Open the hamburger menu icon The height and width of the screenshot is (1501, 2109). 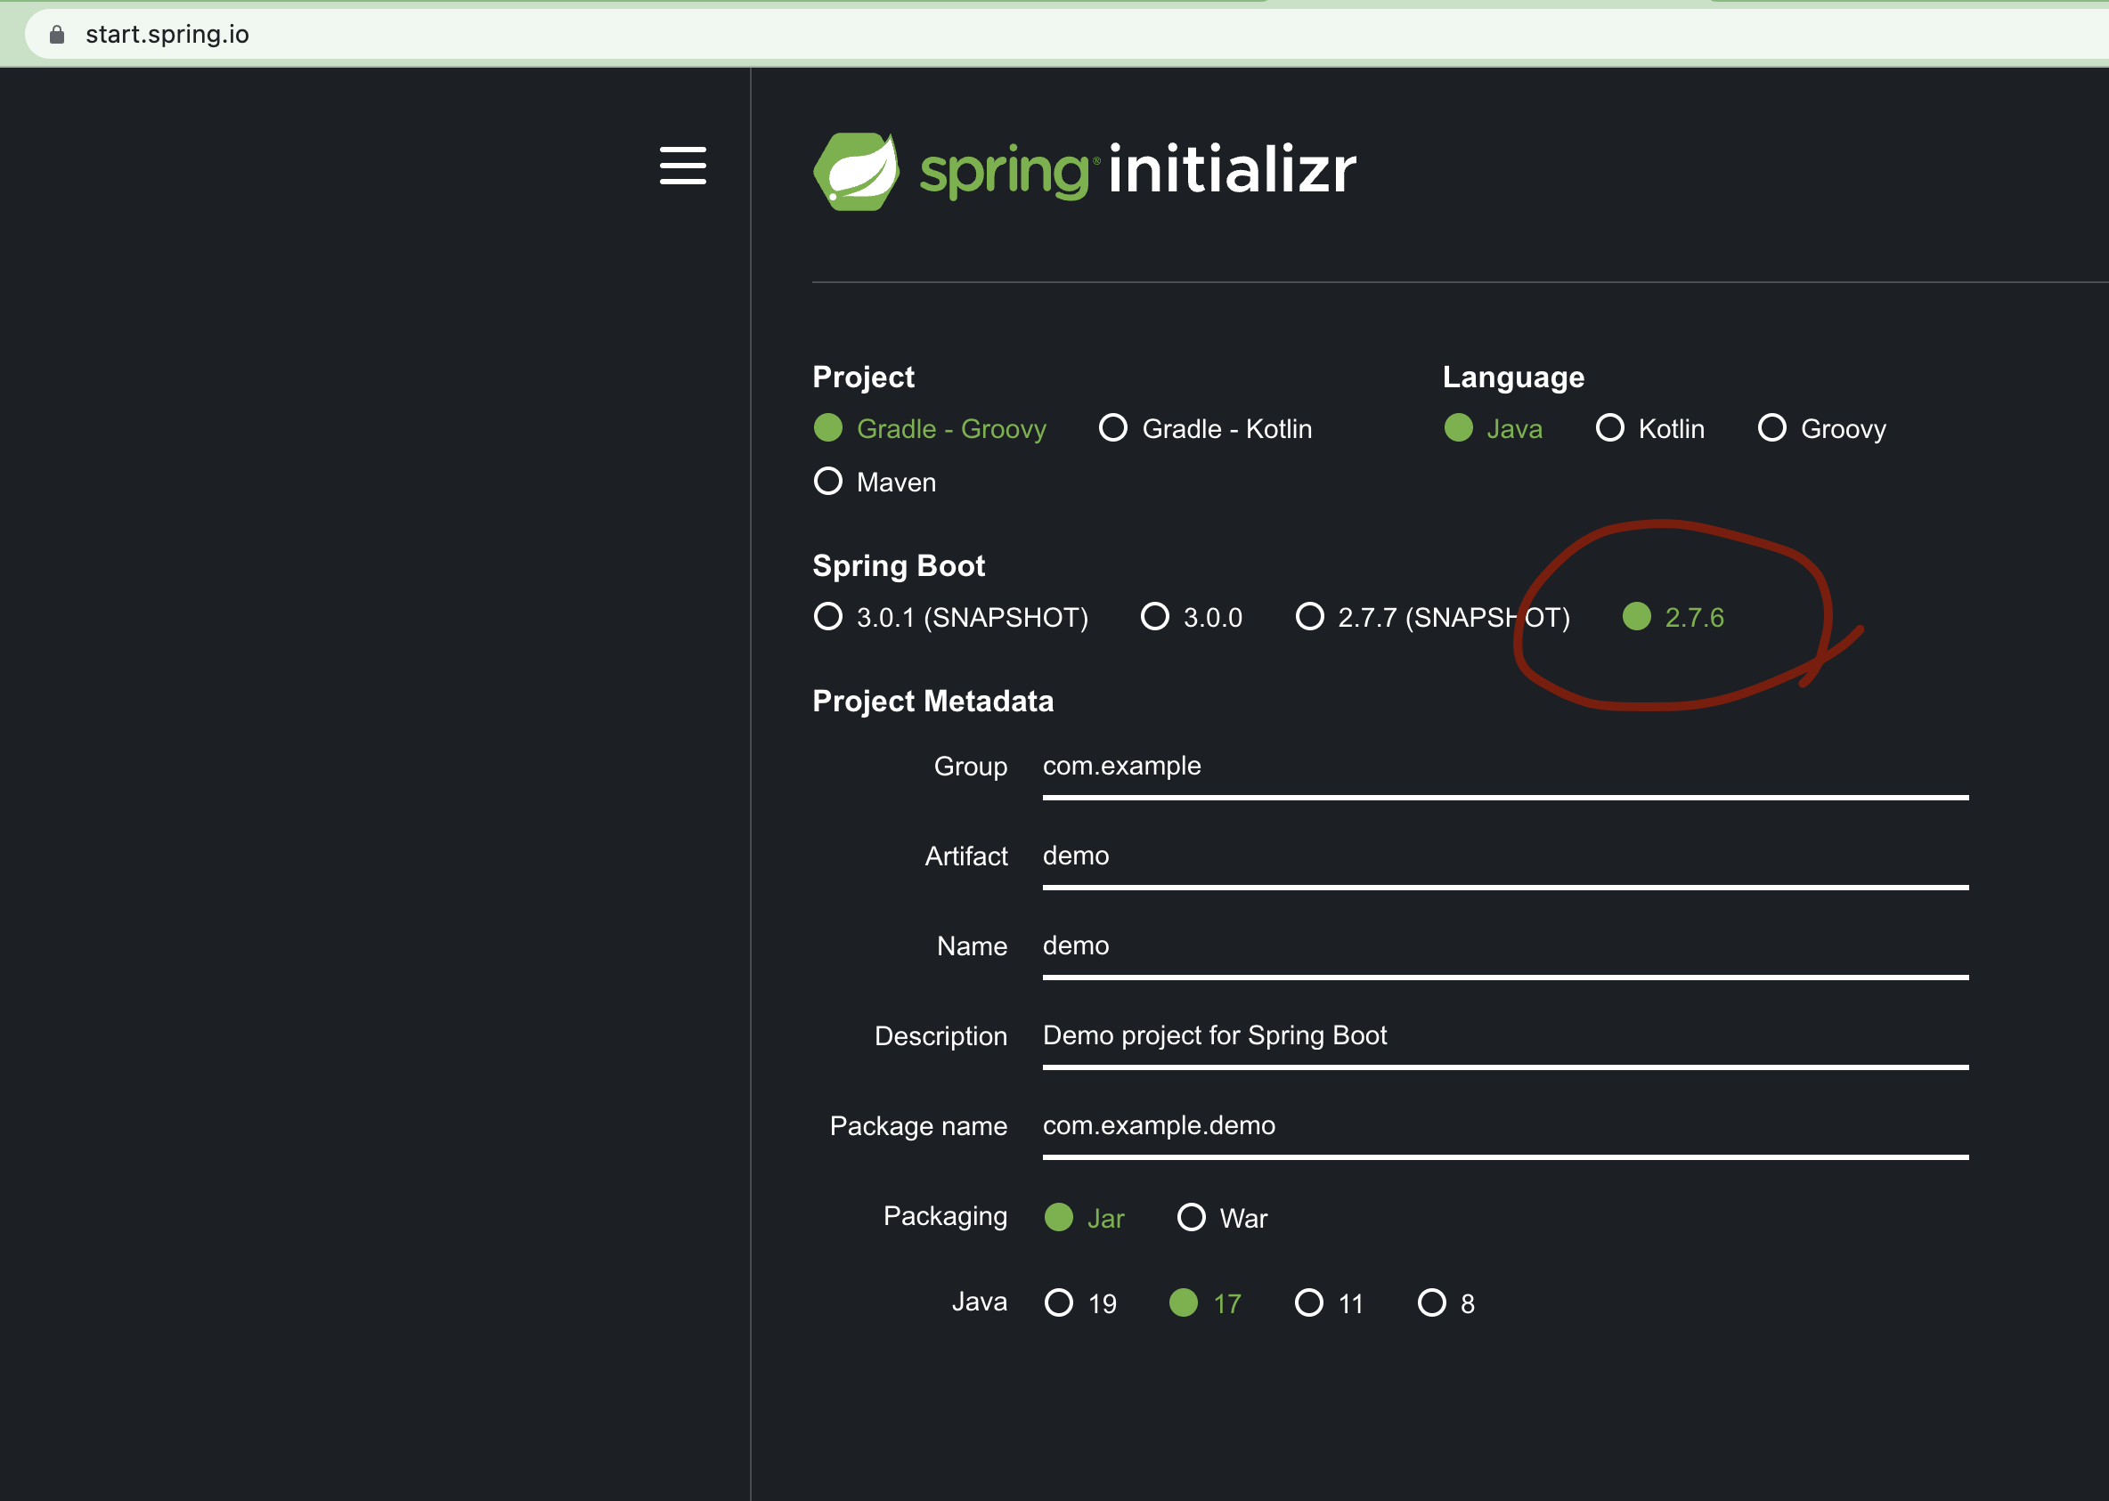pyautogui.click(x=682, y=166)
